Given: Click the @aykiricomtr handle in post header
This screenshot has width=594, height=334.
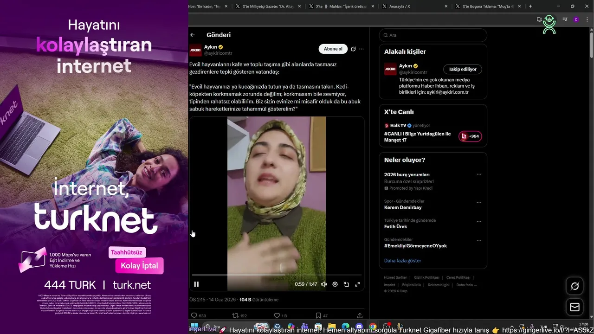Looking at the screenshot, I should 218,53.
